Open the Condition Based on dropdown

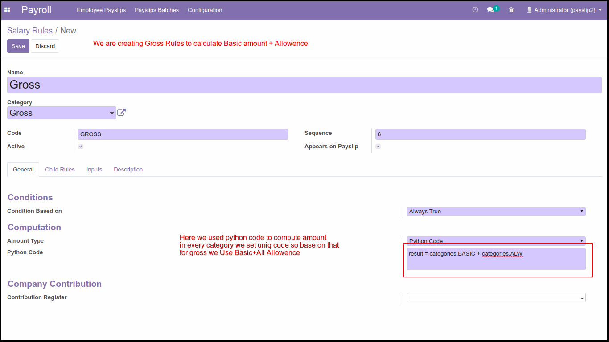click(496, 211)
